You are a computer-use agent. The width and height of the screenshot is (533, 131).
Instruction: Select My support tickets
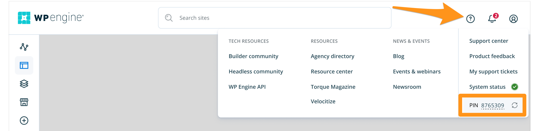point(493,72)
